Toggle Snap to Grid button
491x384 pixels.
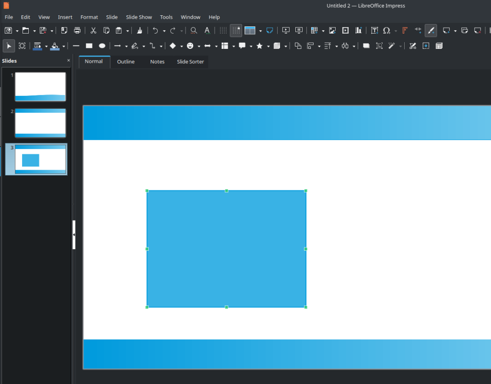pos(236,31)
